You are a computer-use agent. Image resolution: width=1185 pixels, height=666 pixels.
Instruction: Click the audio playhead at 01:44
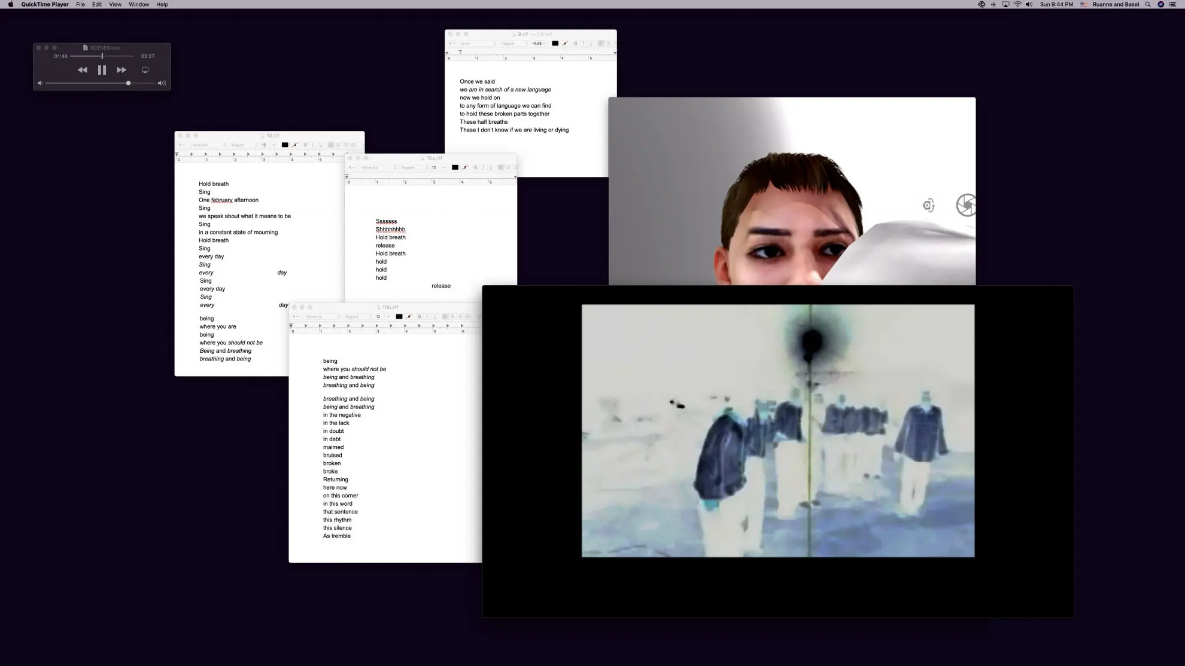pos(102,56)
